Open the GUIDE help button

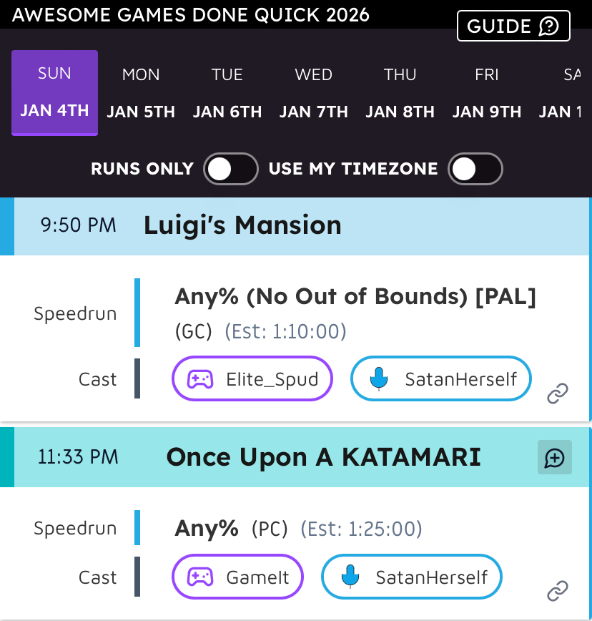[x=513, y=26]
